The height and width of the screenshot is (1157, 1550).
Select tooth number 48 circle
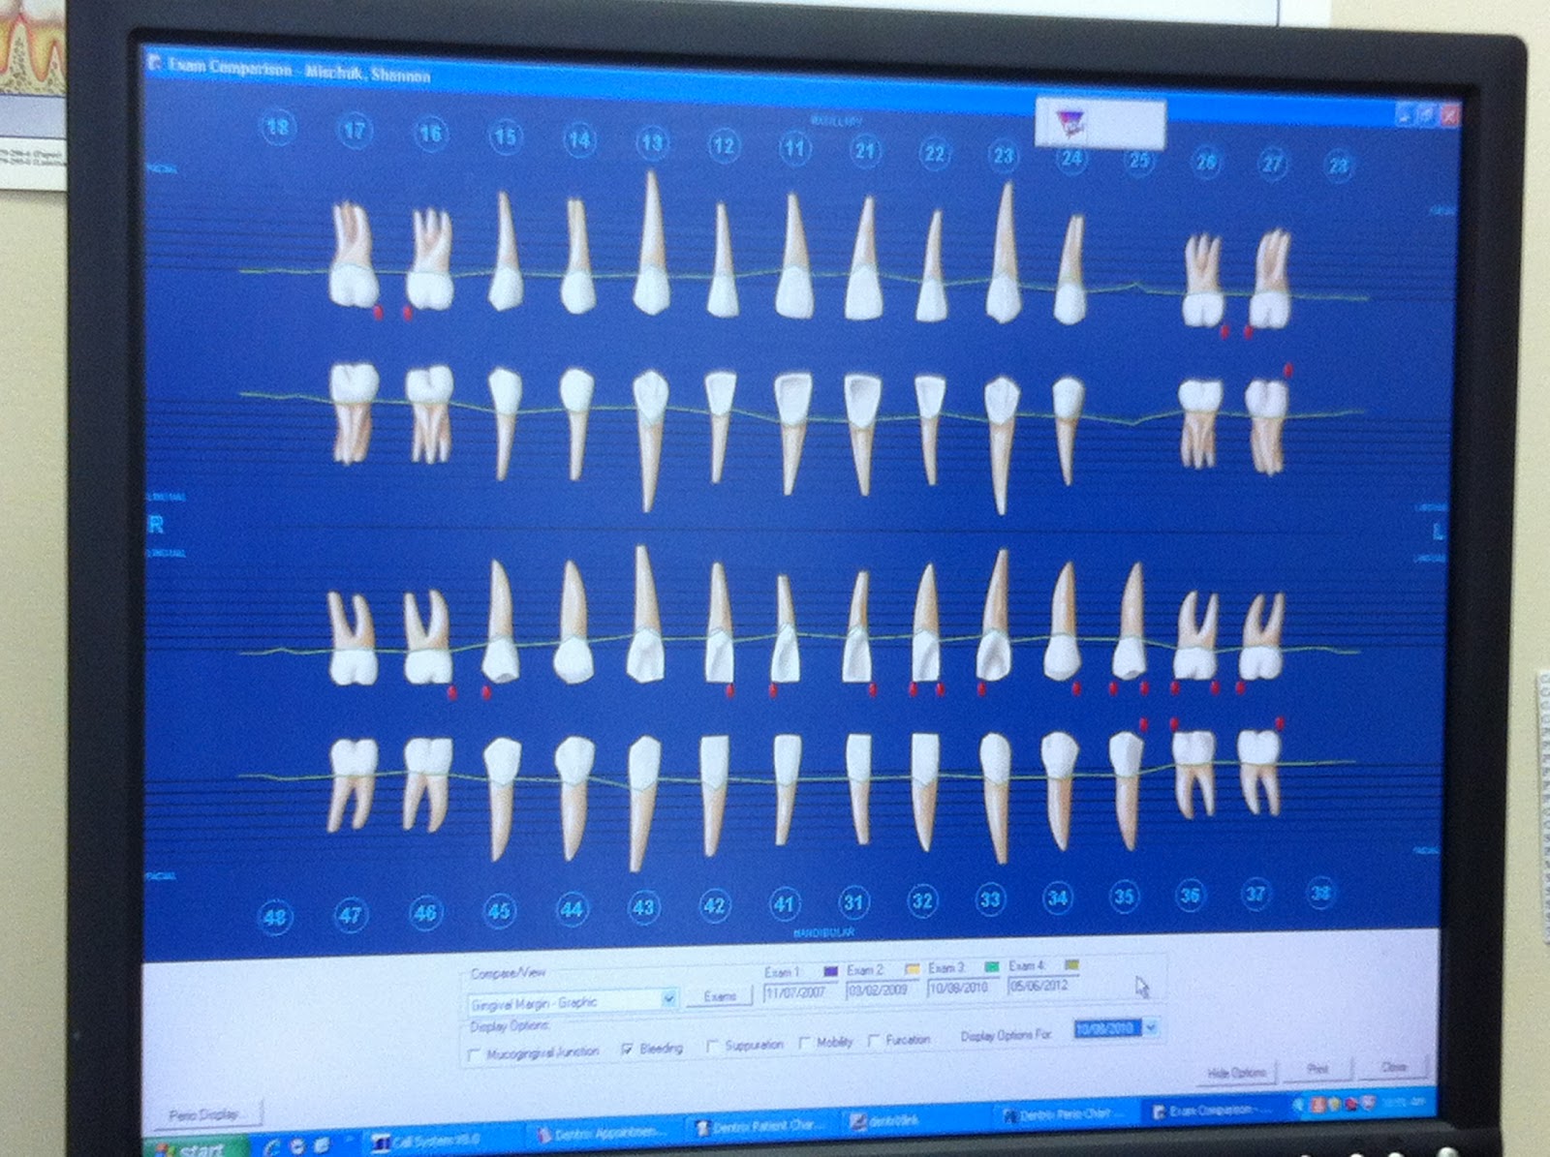(x=275, y=916)
